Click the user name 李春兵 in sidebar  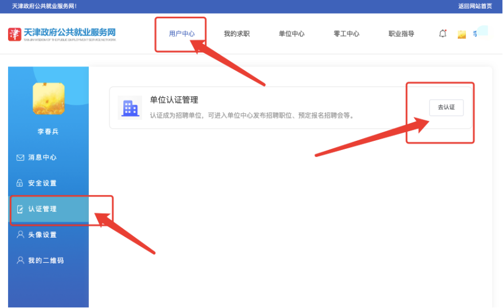[48, 132]
